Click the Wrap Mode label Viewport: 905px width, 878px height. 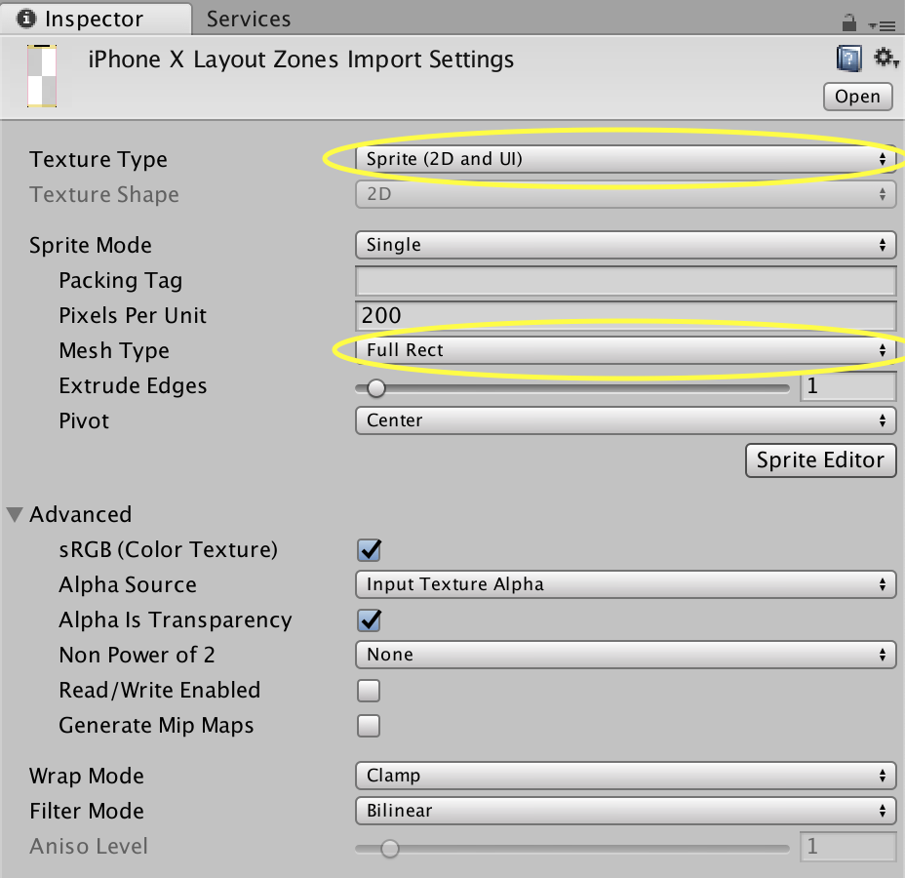tap(87, 776)
